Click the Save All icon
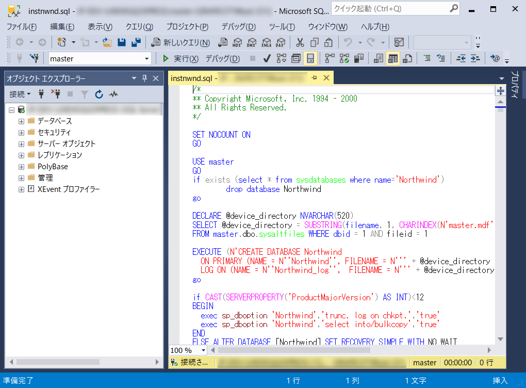 pos(136,42)
